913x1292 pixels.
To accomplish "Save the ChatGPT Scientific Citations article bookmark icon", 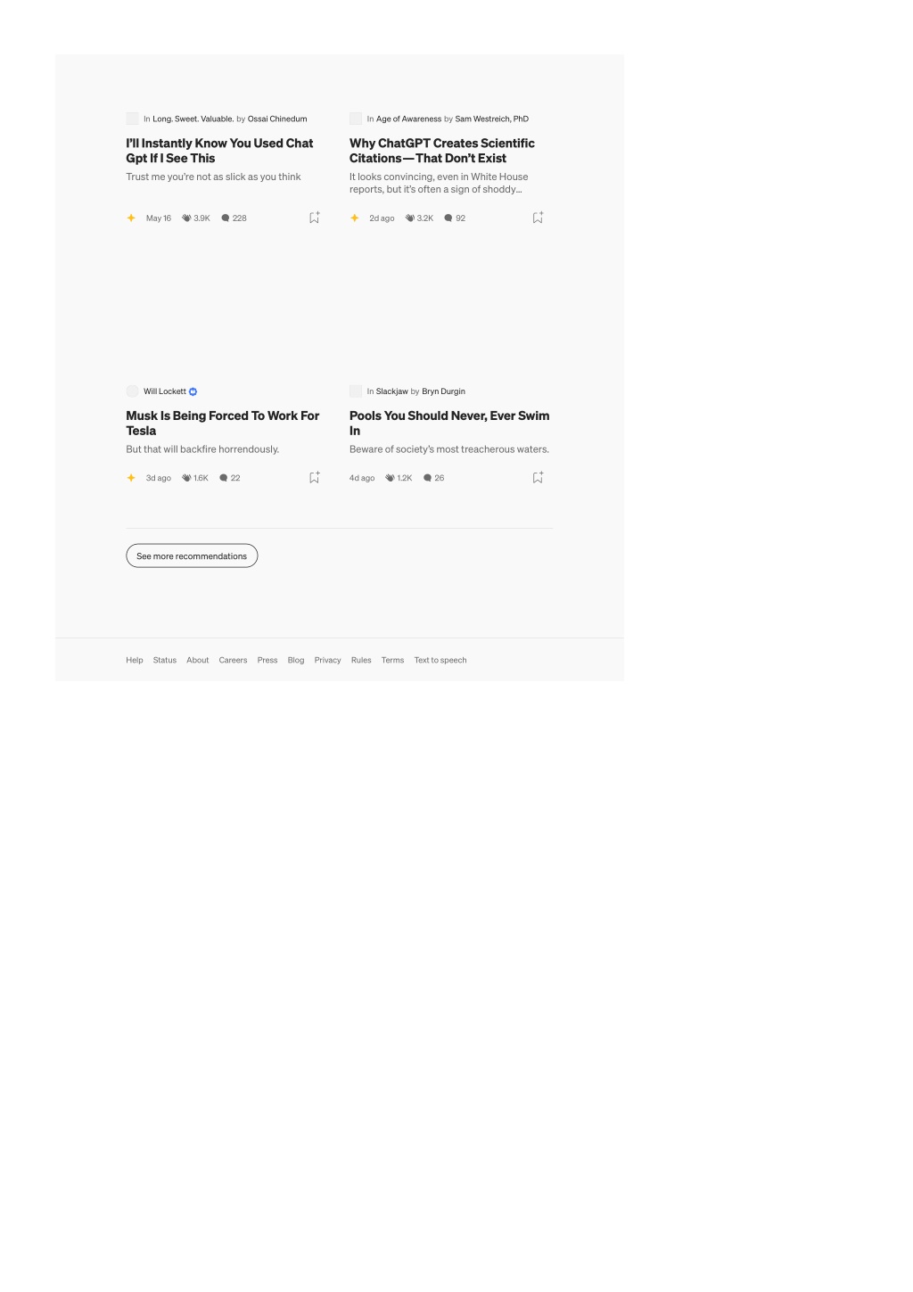I will 538,218.
